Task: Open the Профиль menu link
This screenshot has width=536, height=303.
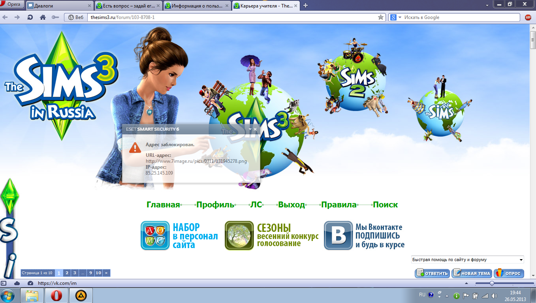Action: coord(215,205)
